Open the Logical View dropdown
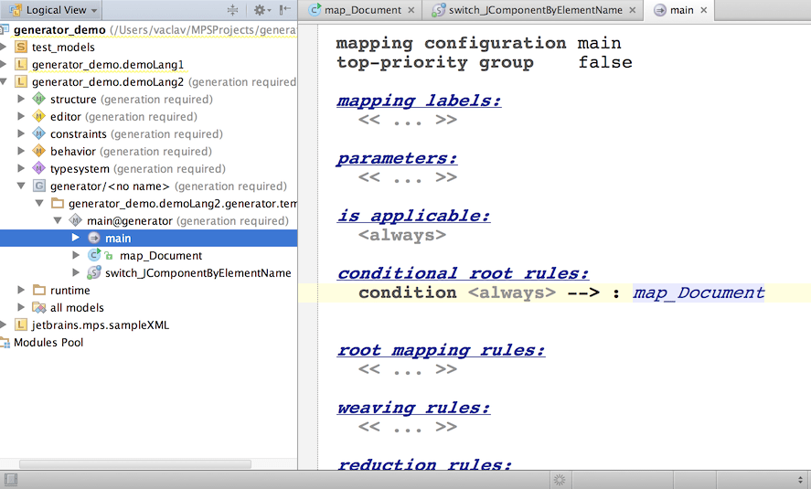Image resolution: width=811 pixels, height=489 pixels. click(x=55, y=10)
